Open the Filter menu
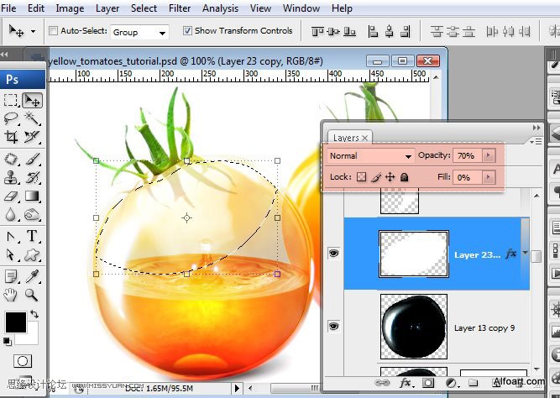 pos(180,8)
